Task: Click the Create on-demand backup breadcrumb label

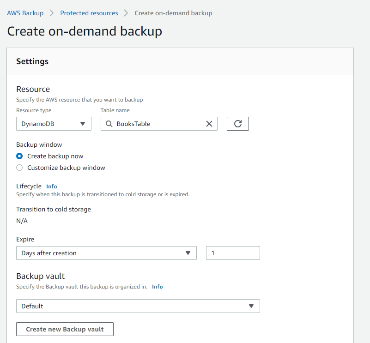Action: 173,12
